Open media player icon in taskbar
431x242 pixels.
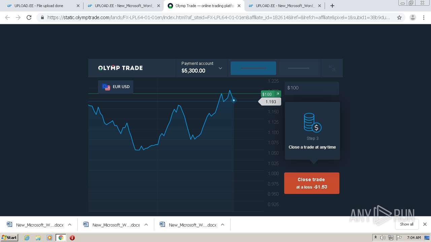[x=49, y=238]
